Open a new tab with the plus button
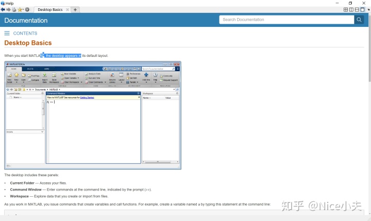 pos(75,9)
